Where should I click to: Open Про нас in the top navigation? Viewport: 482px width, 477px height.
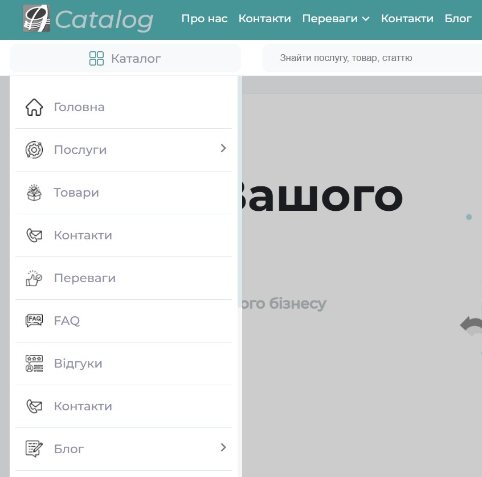pos(204,19)
